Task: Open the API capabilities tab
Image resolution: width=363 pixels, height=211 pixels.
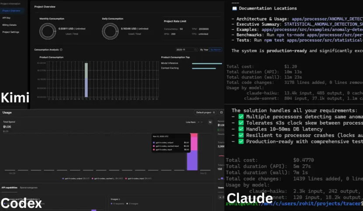Action: pos(9,187)
